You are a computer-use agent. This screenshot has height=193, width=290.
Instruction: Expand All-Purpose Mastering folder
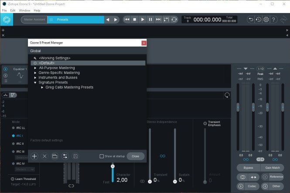[35, 68]
